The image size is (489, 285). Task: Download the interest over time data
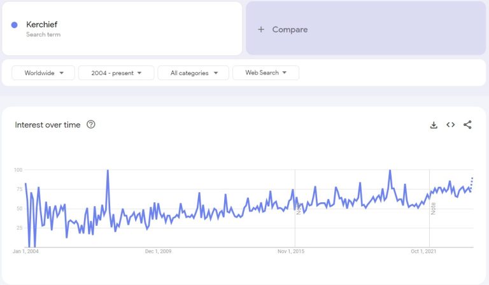434,125
